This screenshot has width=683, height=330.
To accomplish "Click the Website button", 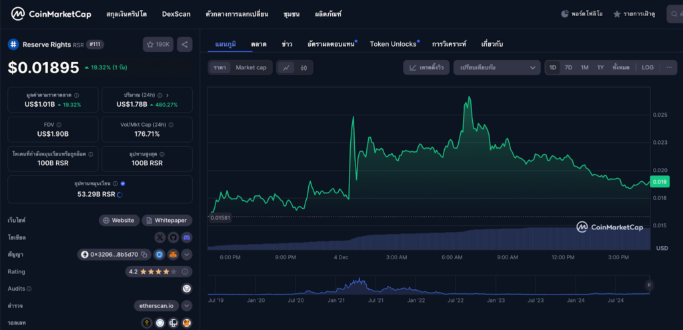I will point(119,220).
